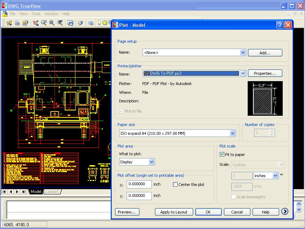Click the DWG TrueView document menu icon
The width and height of the screenshot is (305, 229).
[5, 14]
